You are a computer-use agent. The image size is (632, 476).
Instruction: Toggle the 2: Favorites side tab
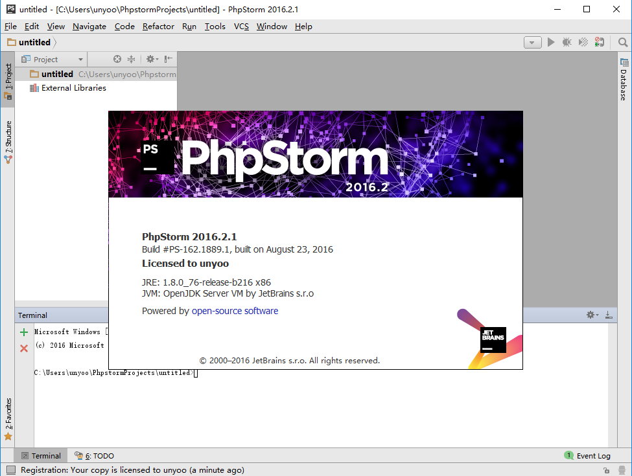click(x=8, y=419)
